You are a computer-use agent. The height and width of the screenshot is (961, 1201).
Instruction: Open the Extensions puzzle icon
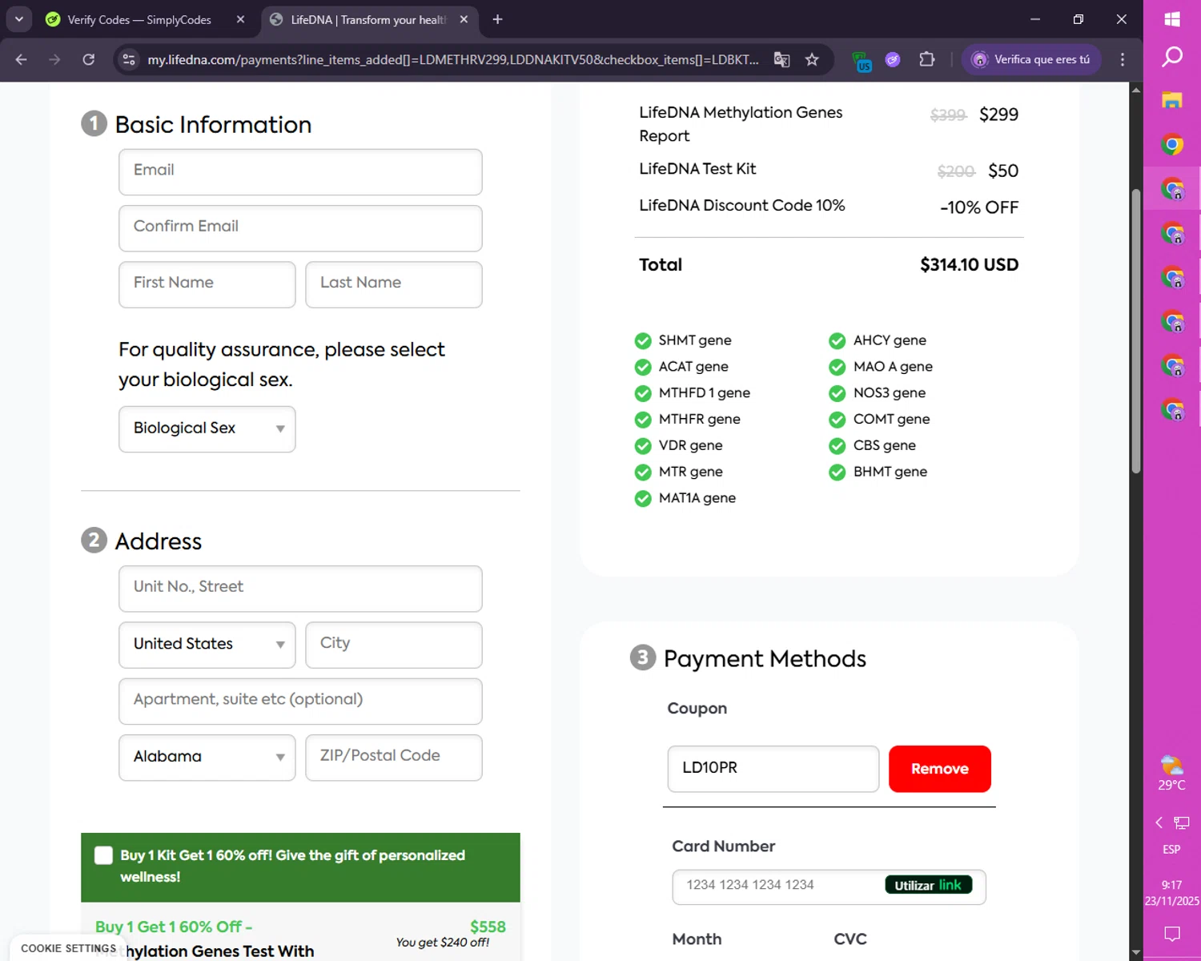pyautogui.click(x=926, y=59)
